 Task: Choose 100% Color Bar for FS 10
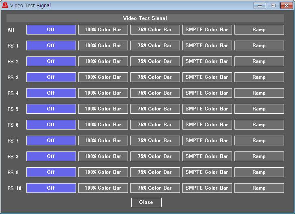click(x=103, y=188)
